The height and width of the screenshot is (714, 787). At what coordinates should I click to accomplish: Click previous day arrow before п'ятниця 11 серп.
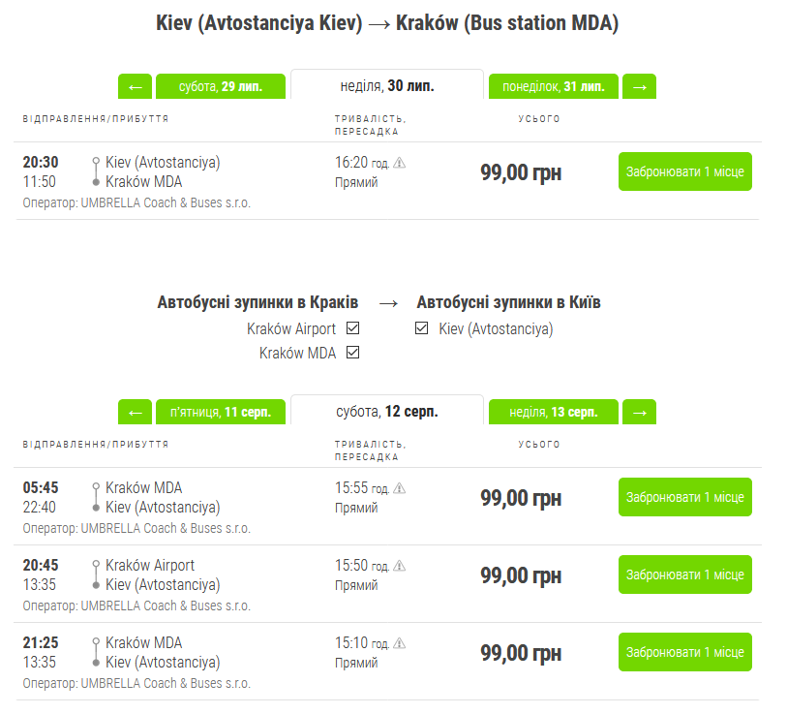click(x=135, y=412)
